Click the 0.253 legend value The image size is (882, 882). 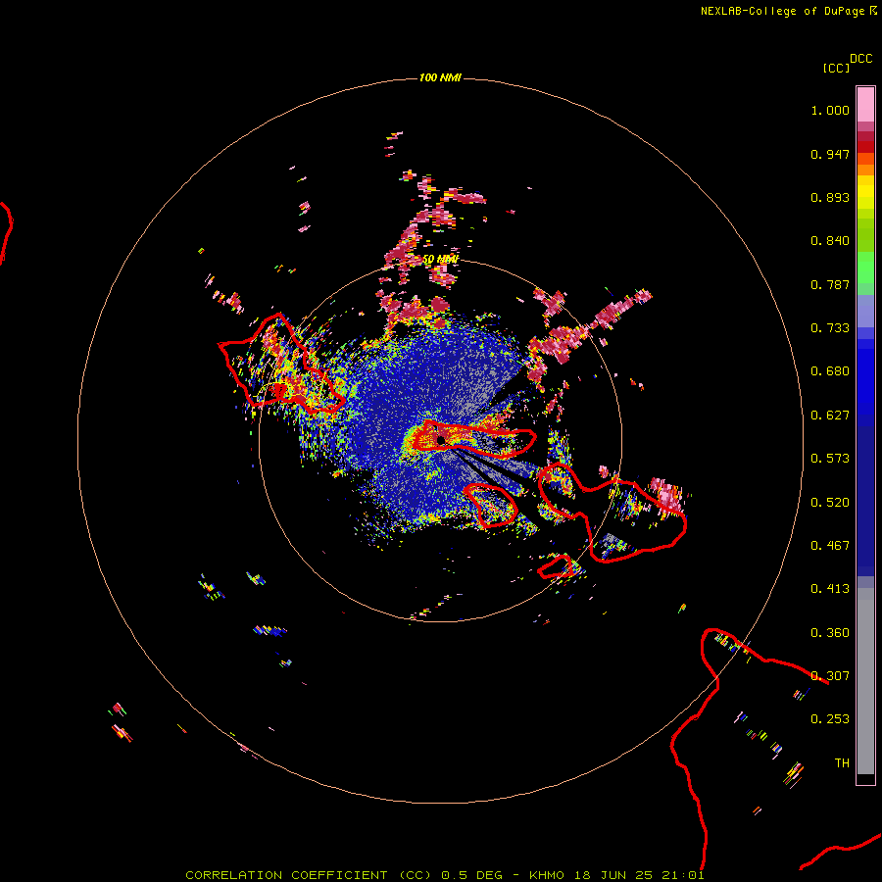[x=830, y=719]
